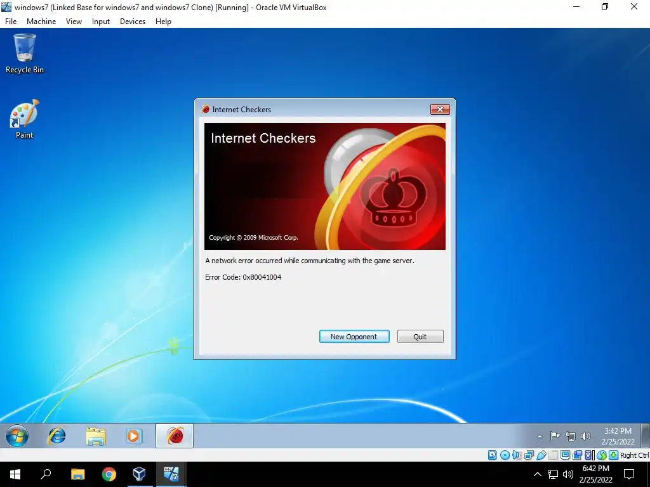650x487 pixels.
Task: Launch Chrome from host taskbar
Action: pos(109,474)
